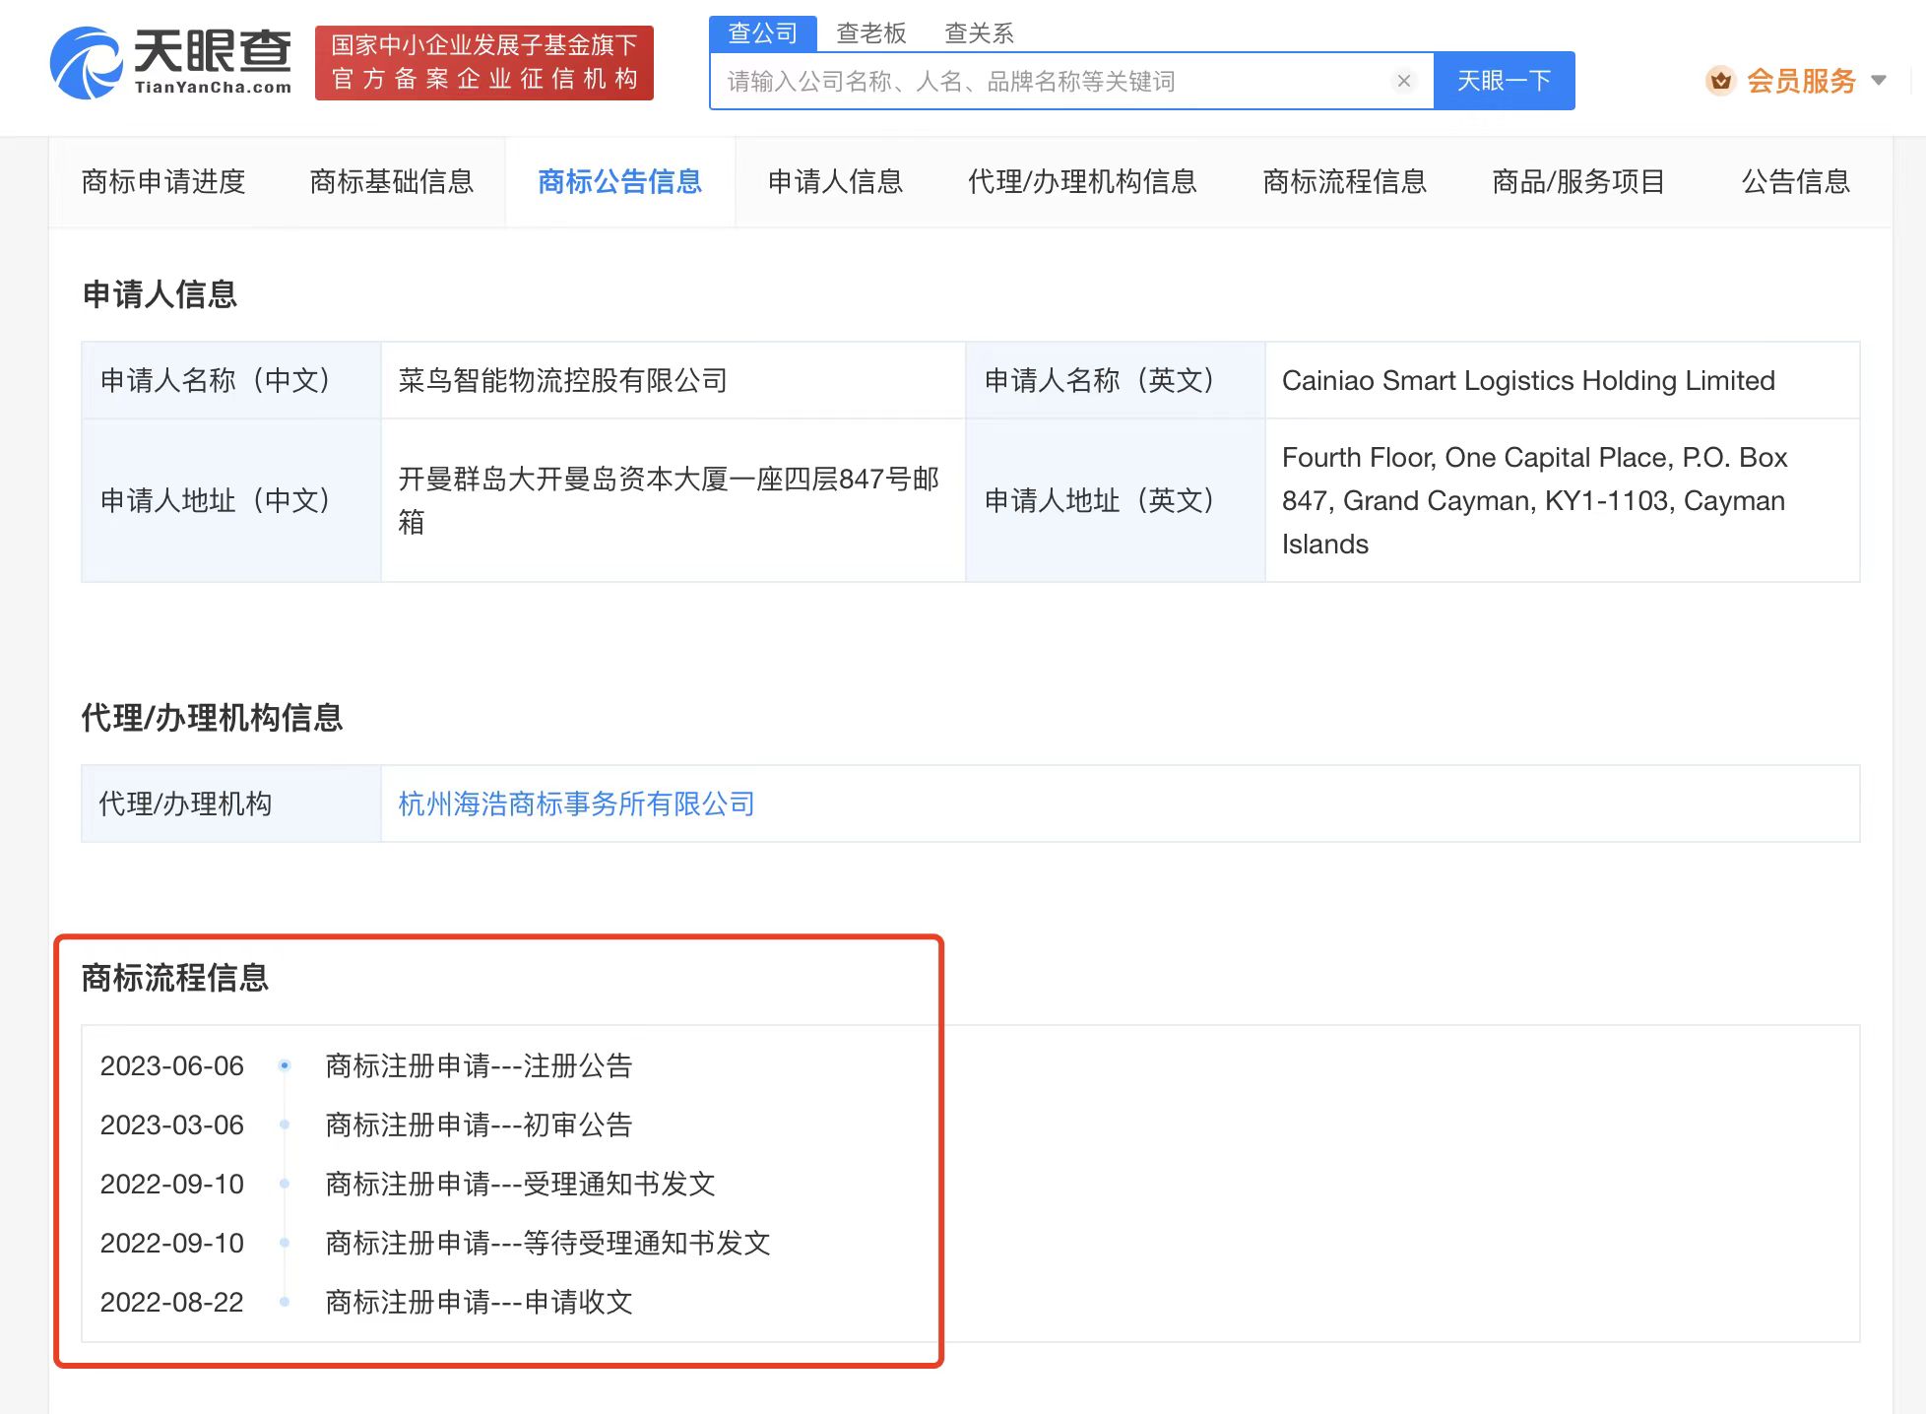Screen dimensions: 1926x1414
Task: Switch to the 查老板 search tab
Action: [871, 32]
